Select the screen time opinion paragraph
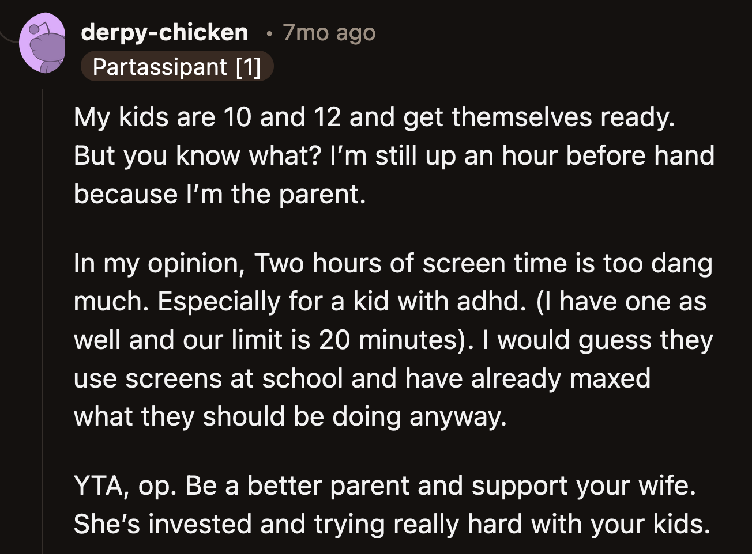Image resolution: width=752 pixels, height=554 pixels. [x=392, y=340]
